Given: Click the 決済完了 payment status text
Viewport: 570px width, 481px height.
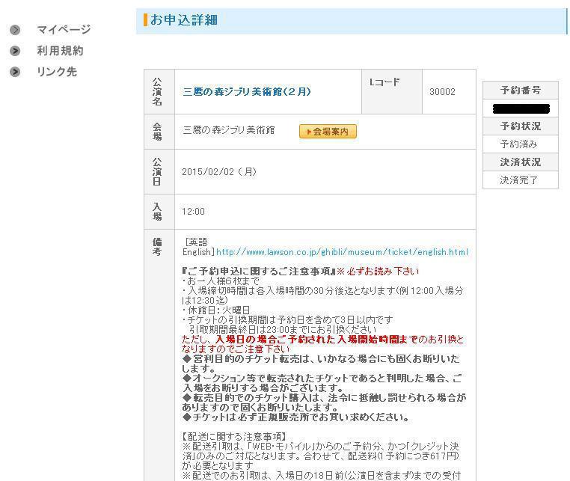Looking at the screenshot, I should (518, 180).
